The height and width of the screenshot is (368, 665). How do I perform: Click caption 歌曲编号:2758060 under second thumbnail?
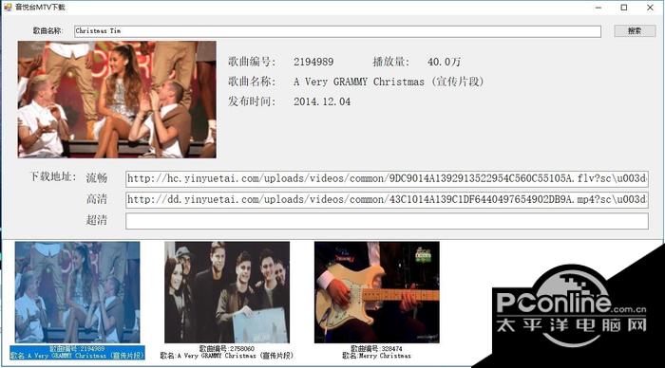(227, 348)
